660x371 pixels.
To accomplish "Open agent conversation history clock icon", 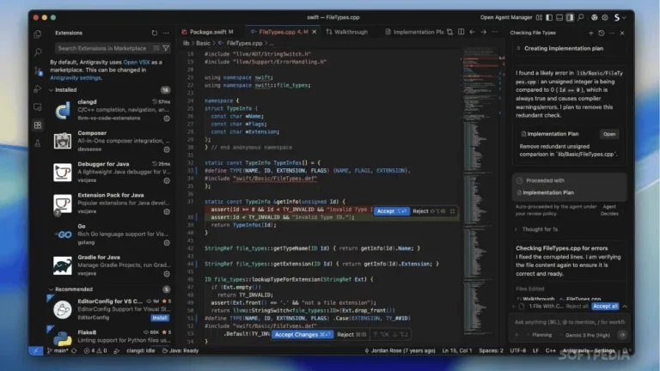I will pos(601,33).
